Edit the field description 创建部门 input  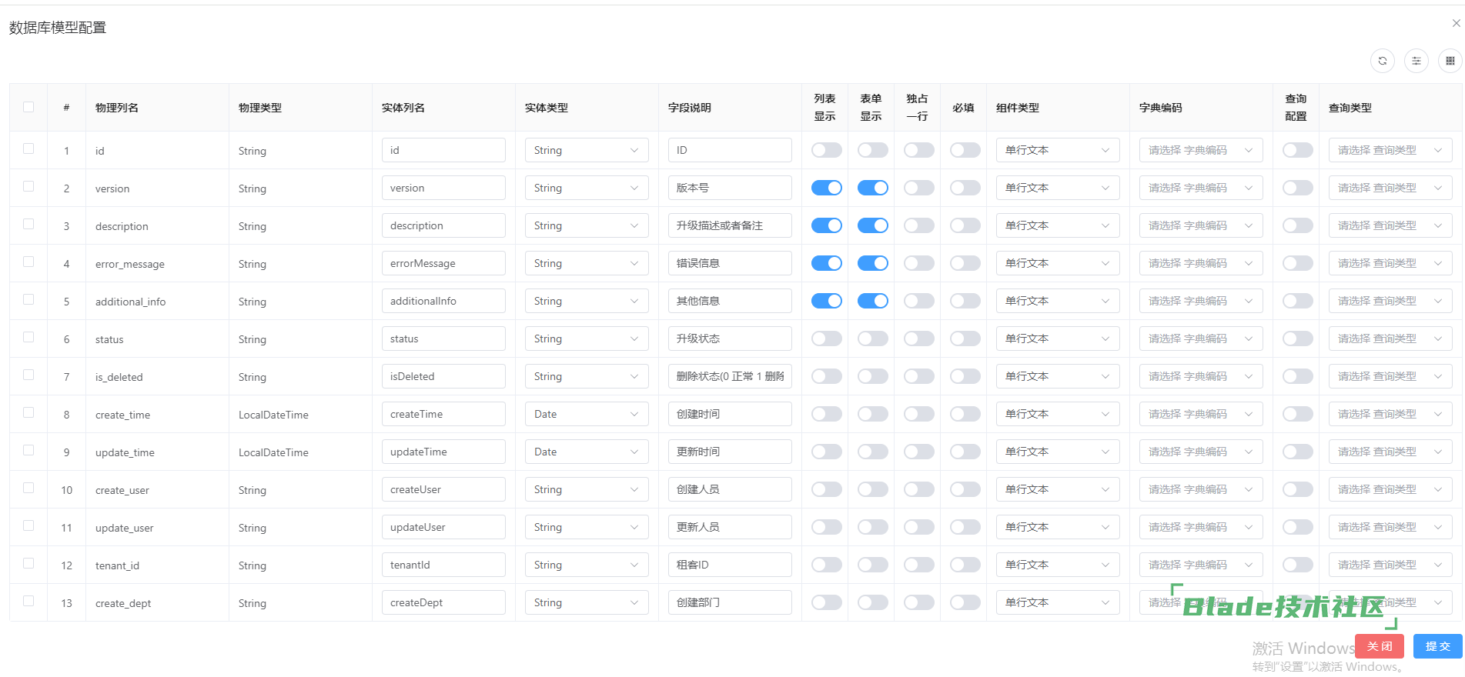click(x=730, y=602)
